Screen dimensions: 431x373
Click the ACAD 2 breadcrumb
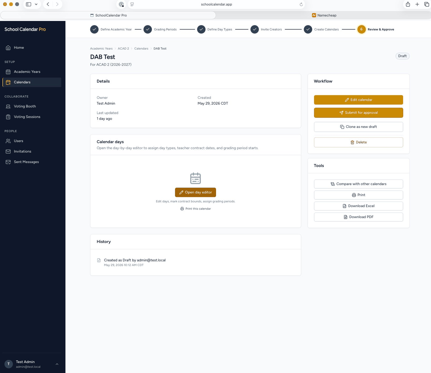pyautogui.click(x=123, y=49)
